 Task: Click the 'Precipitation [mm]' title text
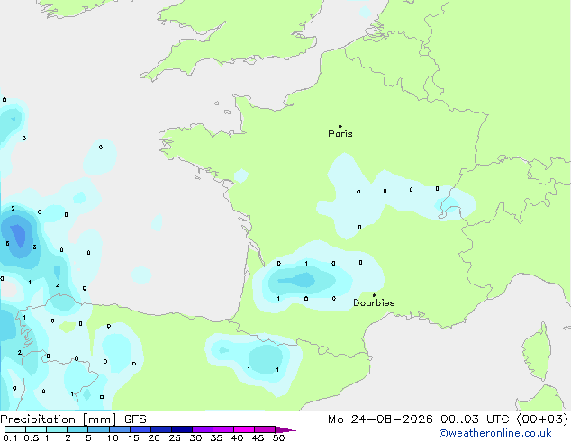pos(59,419)
